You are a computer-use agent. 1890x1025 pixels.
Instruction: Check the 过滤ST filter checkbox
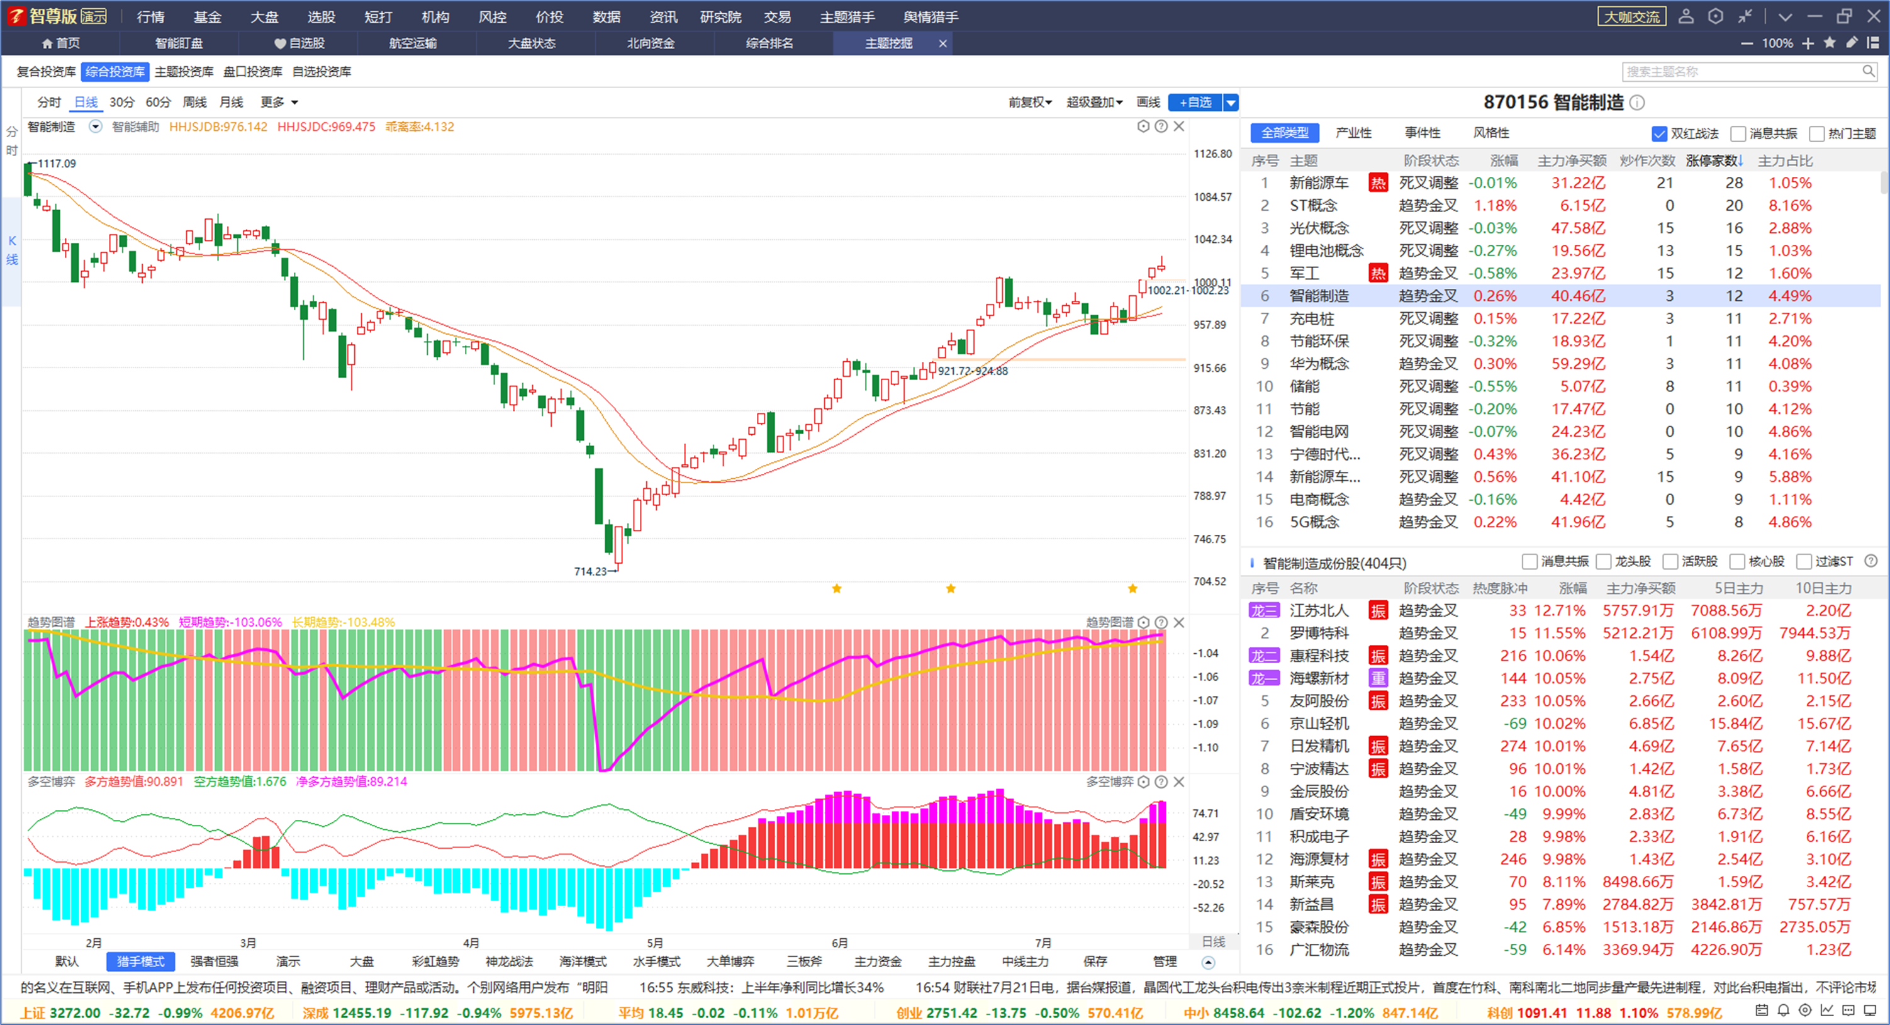coord(1803,562)
